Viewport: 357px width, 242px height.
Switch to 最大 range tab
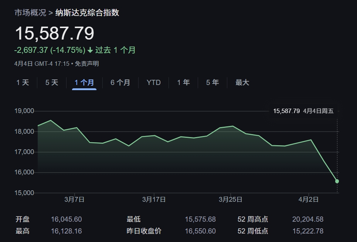(242, 82)
